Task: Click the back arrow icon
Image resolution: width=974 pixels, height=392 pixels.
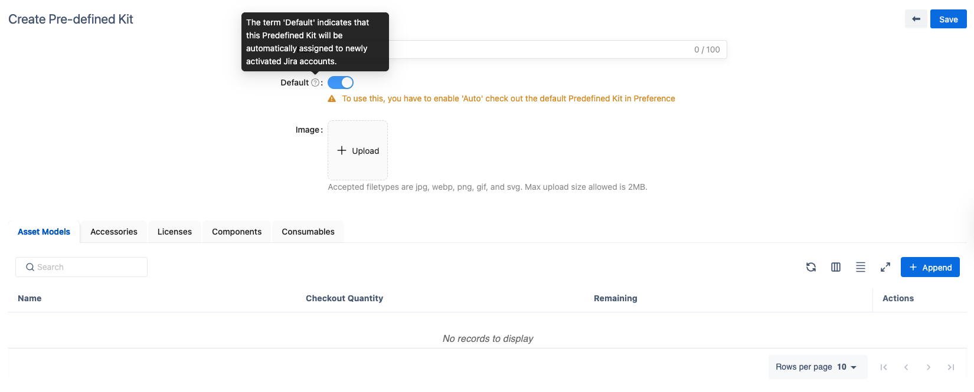Action: [916, 19]
